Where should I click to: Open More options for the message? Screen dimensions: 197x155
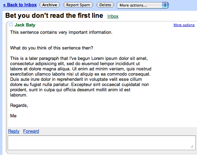tap(184, 25)
